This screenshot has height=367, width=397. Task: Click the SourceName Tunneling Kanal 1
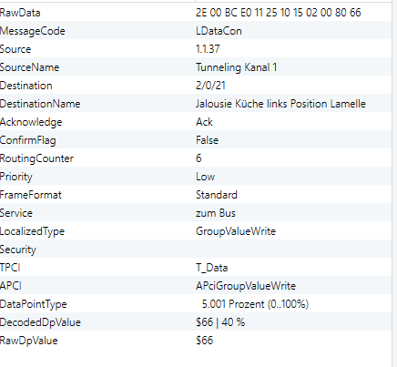pyautogui.click(x=236, y=67)
